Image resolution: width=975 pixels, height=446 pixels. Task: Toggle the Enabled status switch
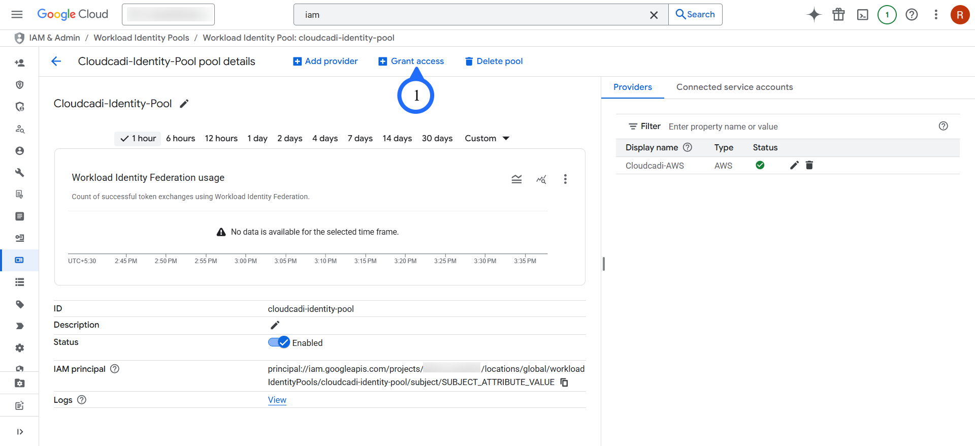click(x=279, y=342)
